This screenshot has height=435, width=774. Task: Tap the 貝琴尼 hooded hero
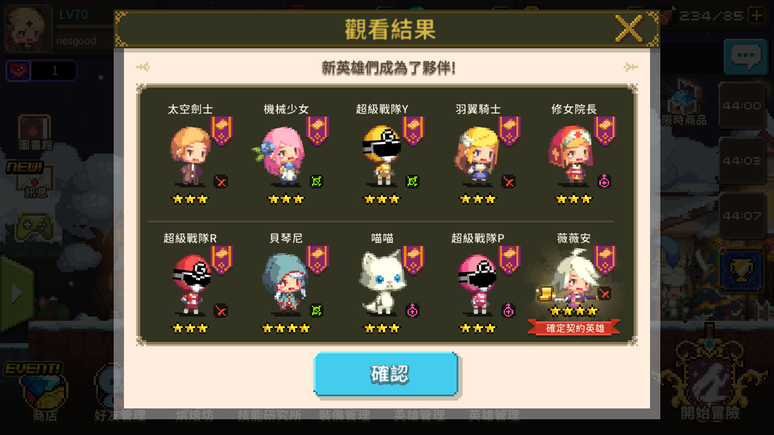(x=285, y=285)
